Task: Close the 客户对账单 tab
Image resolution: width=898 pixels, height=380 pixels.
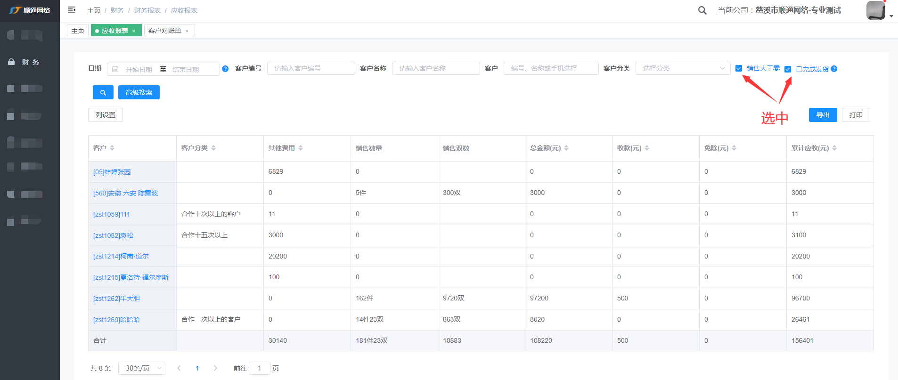Action: pyautogui.click(x=187, y=31)
